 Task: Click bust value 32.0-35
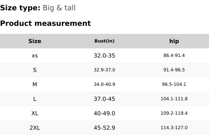[104, 56]
